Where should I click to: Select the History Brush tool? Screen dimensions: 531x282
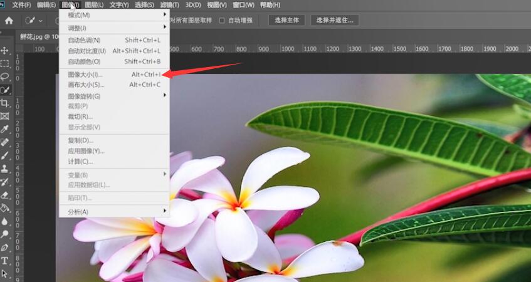point(4,182)
